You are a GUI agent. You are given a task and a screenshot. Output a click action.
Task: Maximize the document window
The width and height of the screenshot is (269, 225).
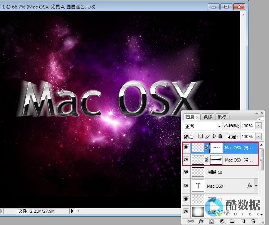tap(226, 7)
